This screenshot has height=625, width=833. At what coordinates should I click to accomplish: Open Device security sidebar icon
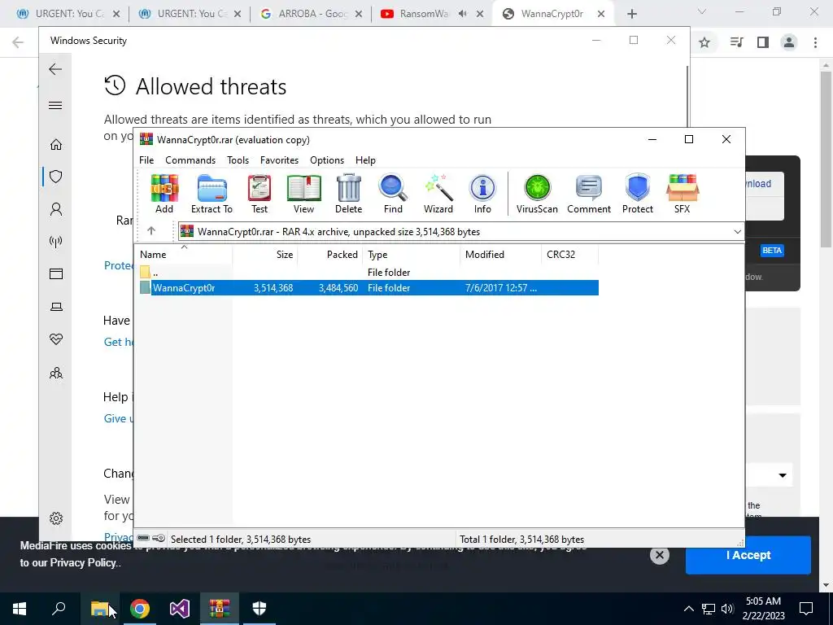pyautogui.click(x=56, y=307)
